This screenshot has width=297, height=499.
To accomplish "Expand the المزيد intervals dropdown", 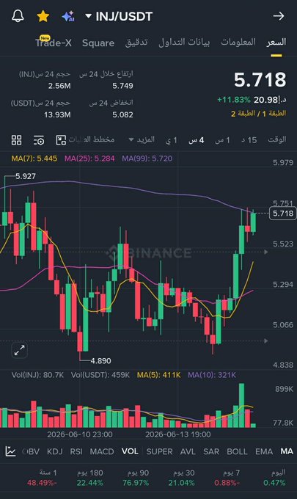I will pos(142,139).
